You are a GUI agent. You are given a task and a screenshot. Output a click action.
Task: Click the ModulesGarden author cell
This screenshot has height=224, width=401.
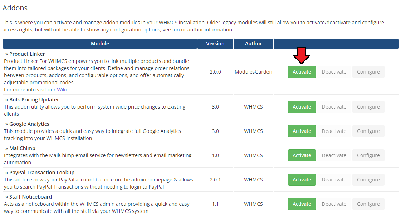click(x=253, y=72)
